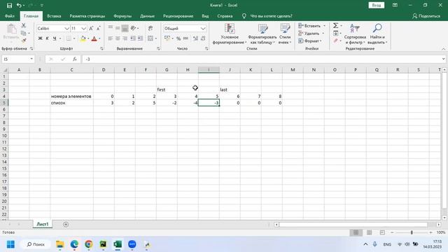Align text to the left
This screenshot has height=252, width=448.
pyautogui.click(x=111, y=38)
